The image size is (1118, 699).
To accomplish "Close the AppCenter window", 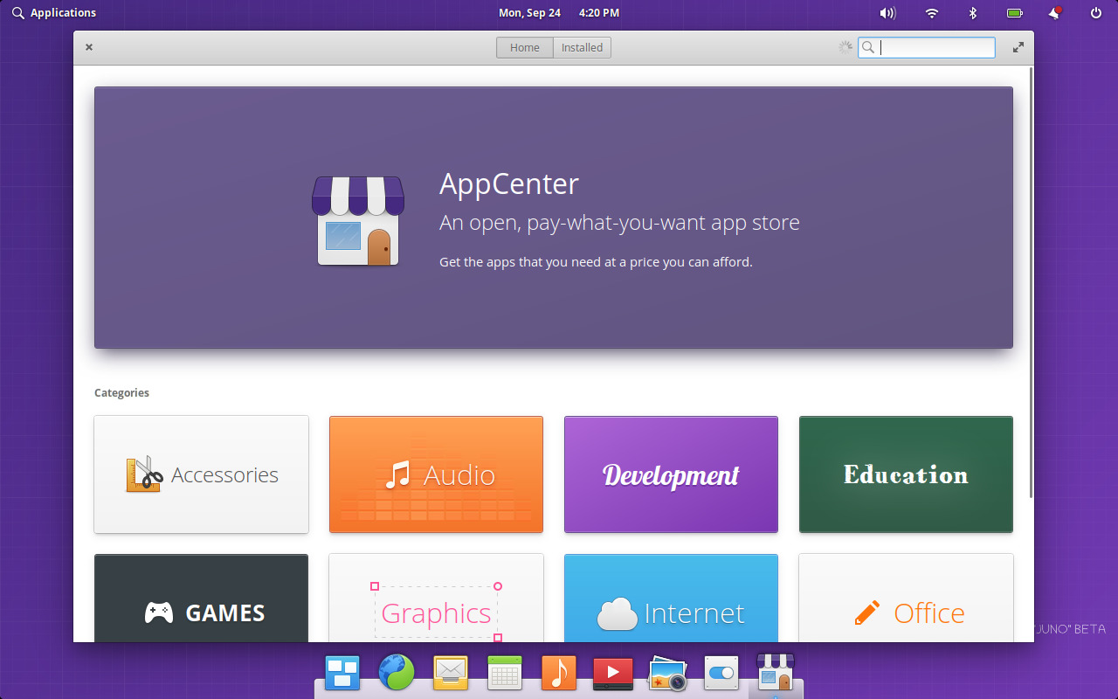I will click(x=89, y=48).
